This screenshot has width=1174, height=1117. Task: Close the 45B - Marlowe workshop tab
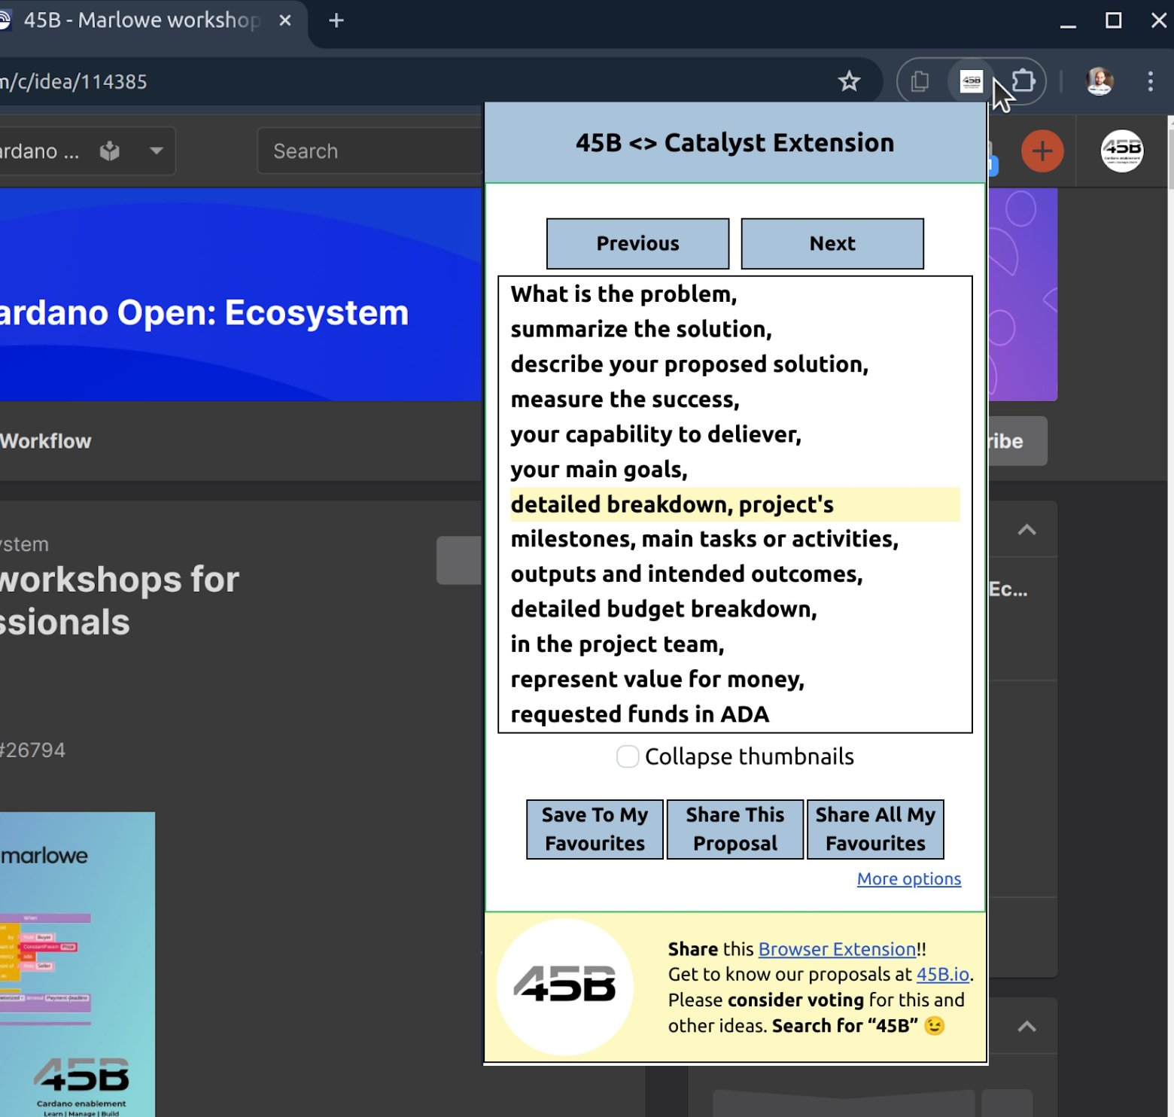click(x=285, y=21)
